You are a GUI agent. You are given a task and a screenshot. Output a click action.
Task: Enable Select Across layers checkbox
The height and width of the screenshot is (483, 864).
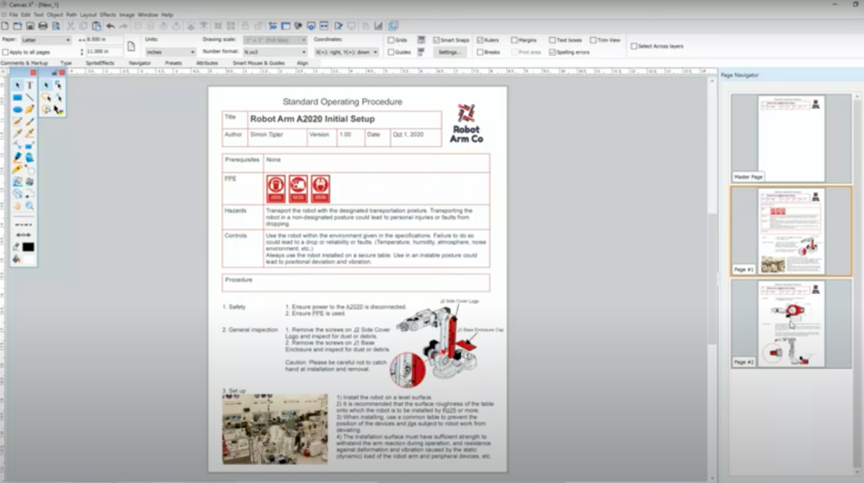[x=634, y=46]
